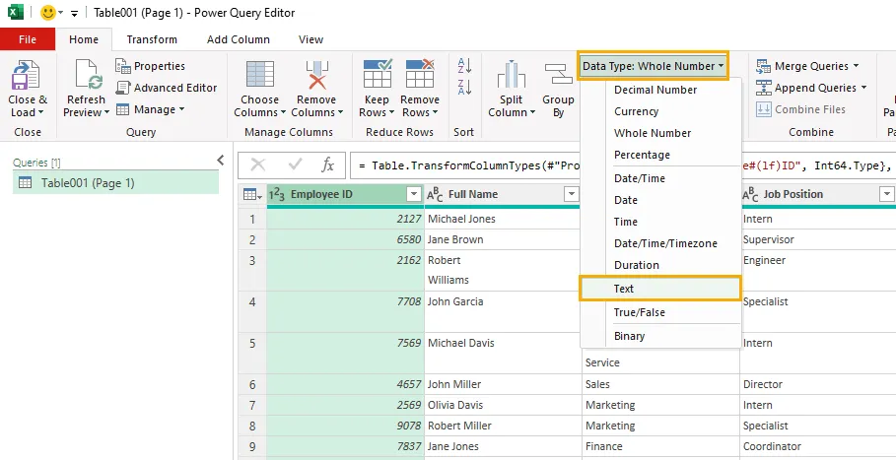896x460 pixels.
Task: Confirm formula with checkmark icon
Action: pos(295,164)
